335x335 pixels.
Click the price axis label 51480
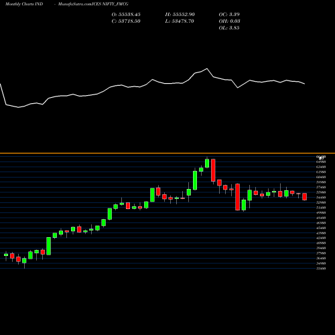[x=321, y=208]
